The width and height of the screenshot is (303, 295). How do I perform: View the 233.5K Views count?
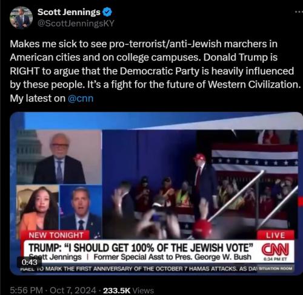tap(128, 290)
